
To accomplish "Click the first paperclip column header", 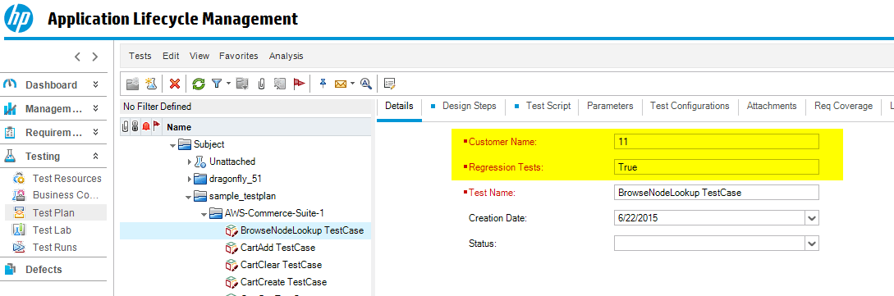I will tap(126, 126).
